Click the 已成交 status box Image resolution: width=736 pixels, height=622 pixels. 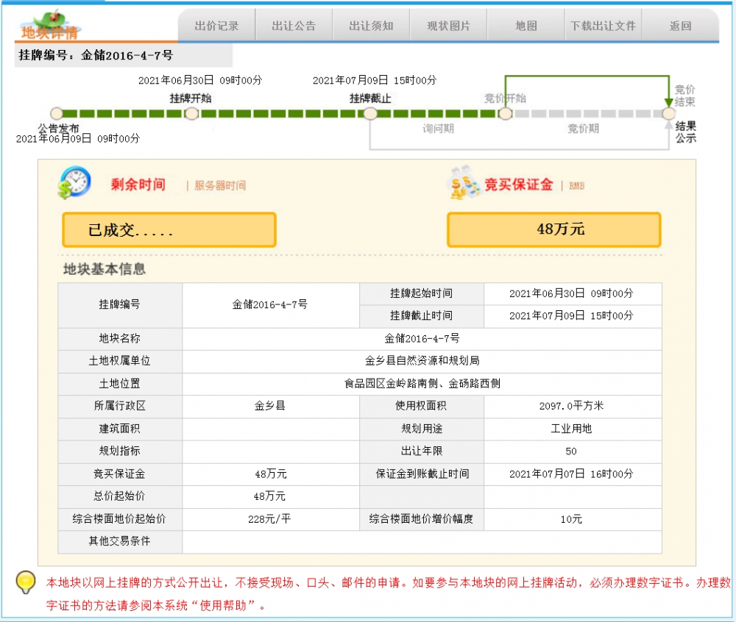(x=169, y=229)
